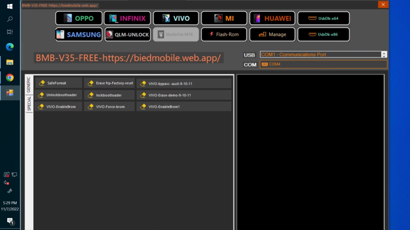Run VIVO-Erase-demo-9-10-11
The image size is (410, 230).
[184, 95]
